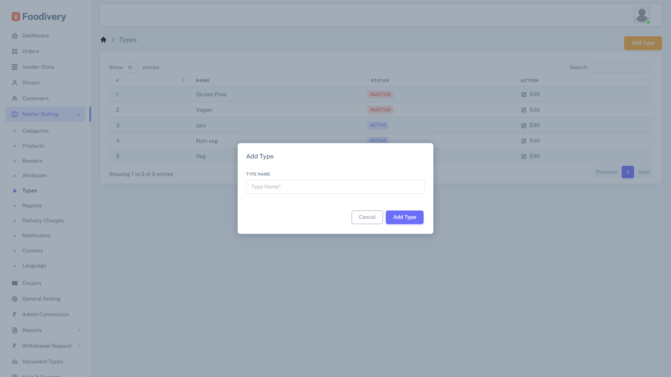The width and height of the screenshot is (671, 377).
Task: Click Add Type in the modal
Action: [404, 217]
